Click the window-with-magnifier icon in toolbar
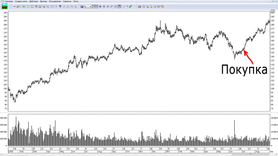The width and height of the screenshot is (278, 156). (x=44, y=7)
